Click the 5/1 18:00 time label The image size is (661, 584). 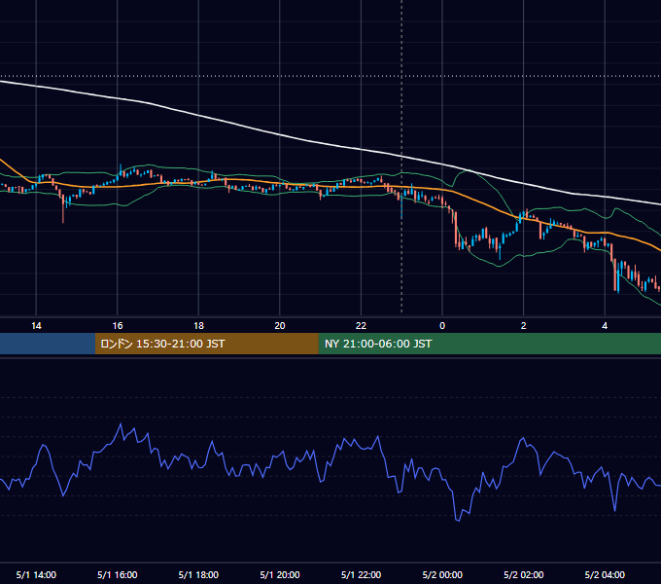[198, 574]
